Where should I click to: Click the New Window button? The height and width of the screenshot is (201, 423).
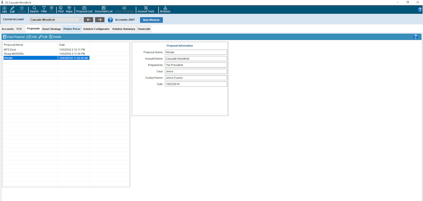tap(151, 20)
